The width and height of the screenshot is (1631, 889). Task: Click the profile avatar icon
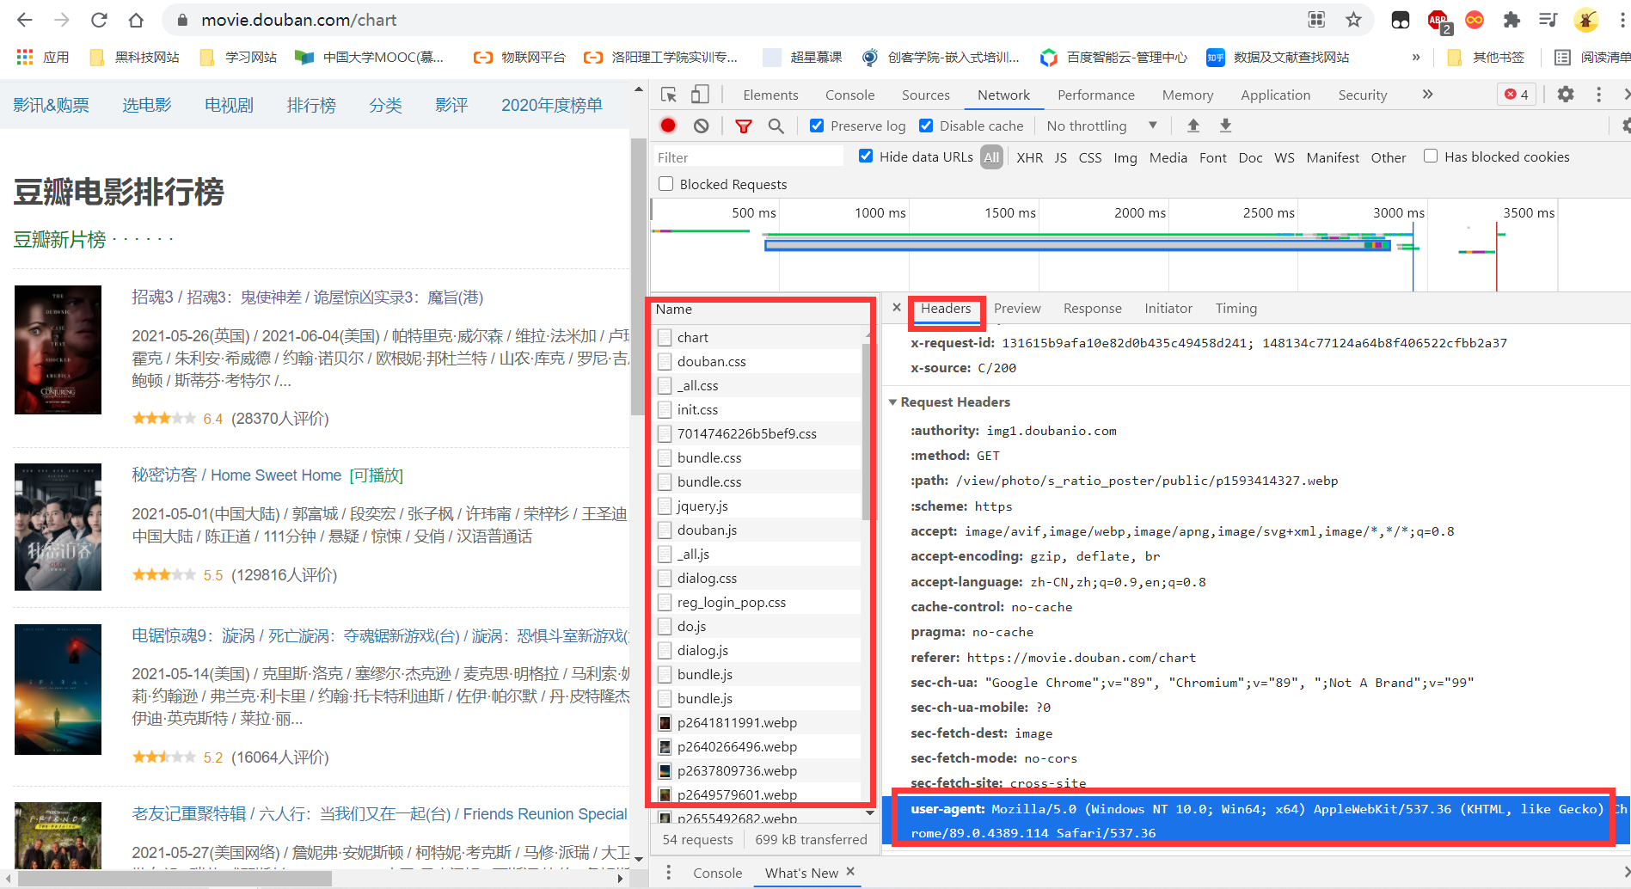[x=1586, y=20]
